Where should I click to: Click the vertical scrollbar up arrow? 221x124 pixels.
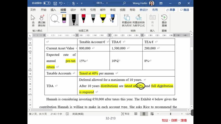[x=192, y=34]
